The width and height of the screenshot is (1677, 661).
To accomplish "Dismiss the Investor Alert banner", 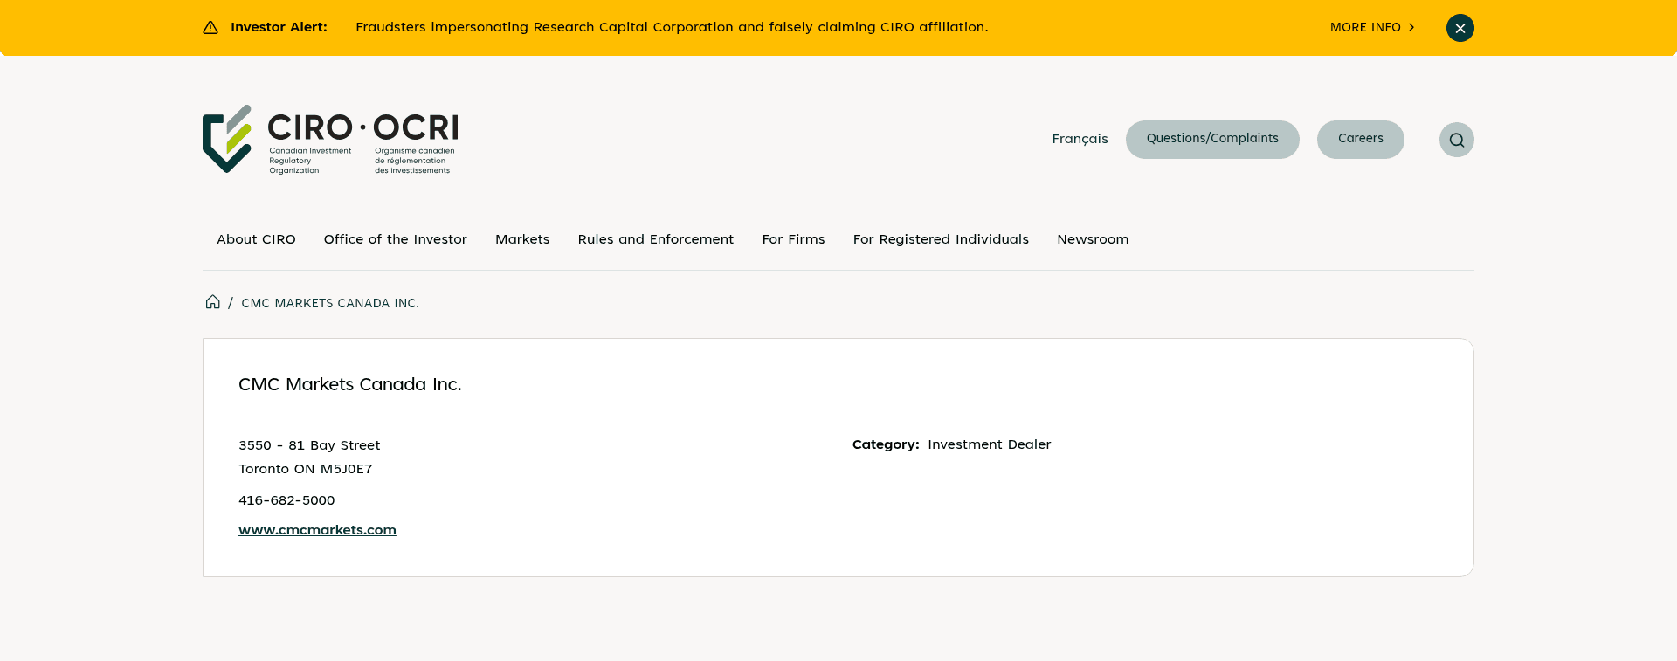I will click(x=1460, y=28).
